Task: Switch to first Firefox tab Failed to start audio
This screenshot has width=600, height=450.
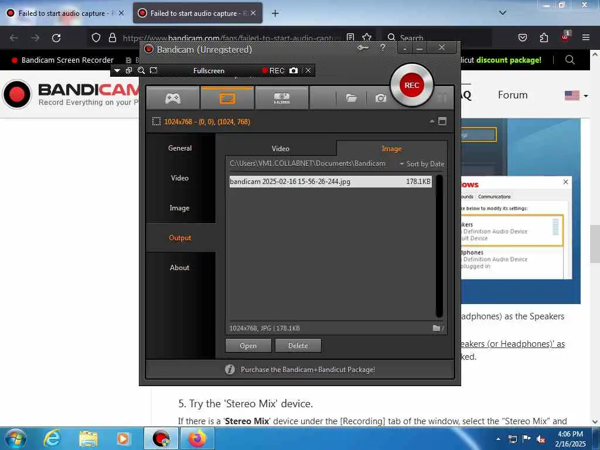Action: point(66,13)
